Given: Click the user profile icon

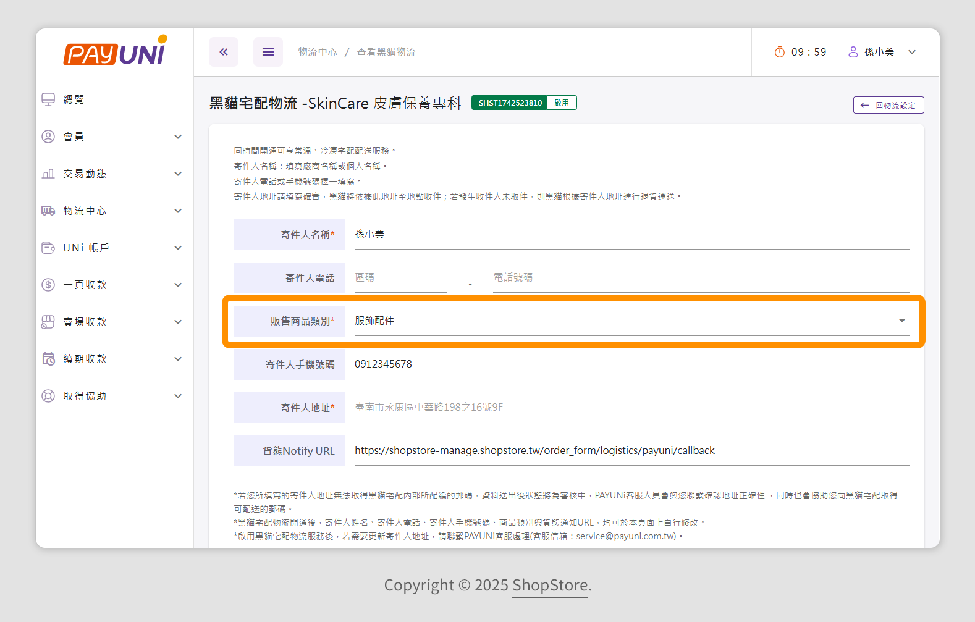Looking at the screenshot, I should pyautogui.click(x=853, y=52).
